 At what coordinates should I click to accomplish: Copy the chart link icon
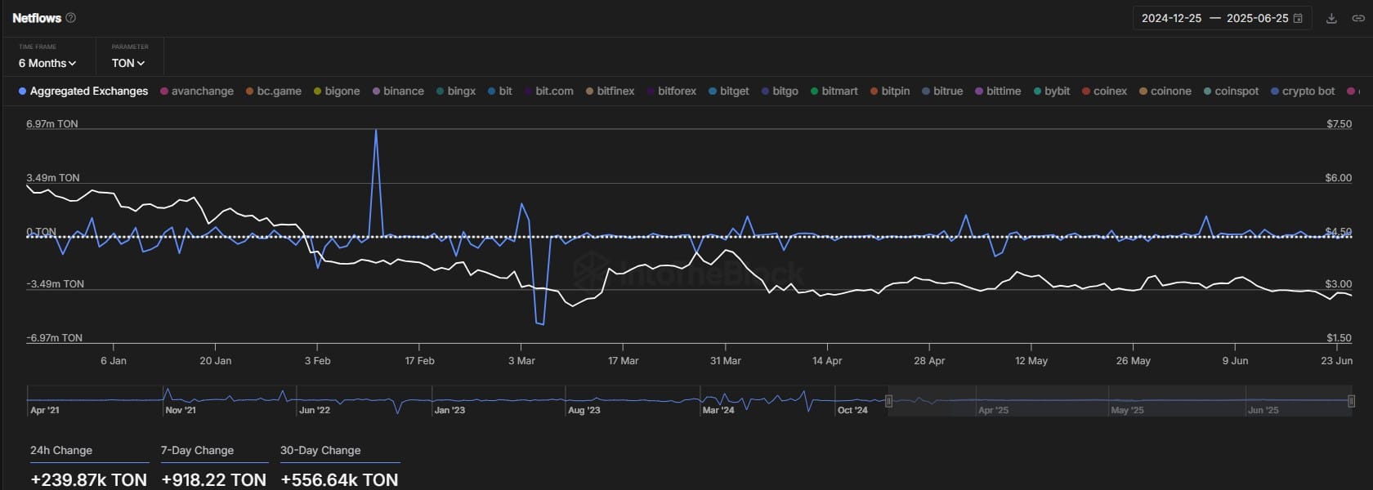click(1357, 18)
